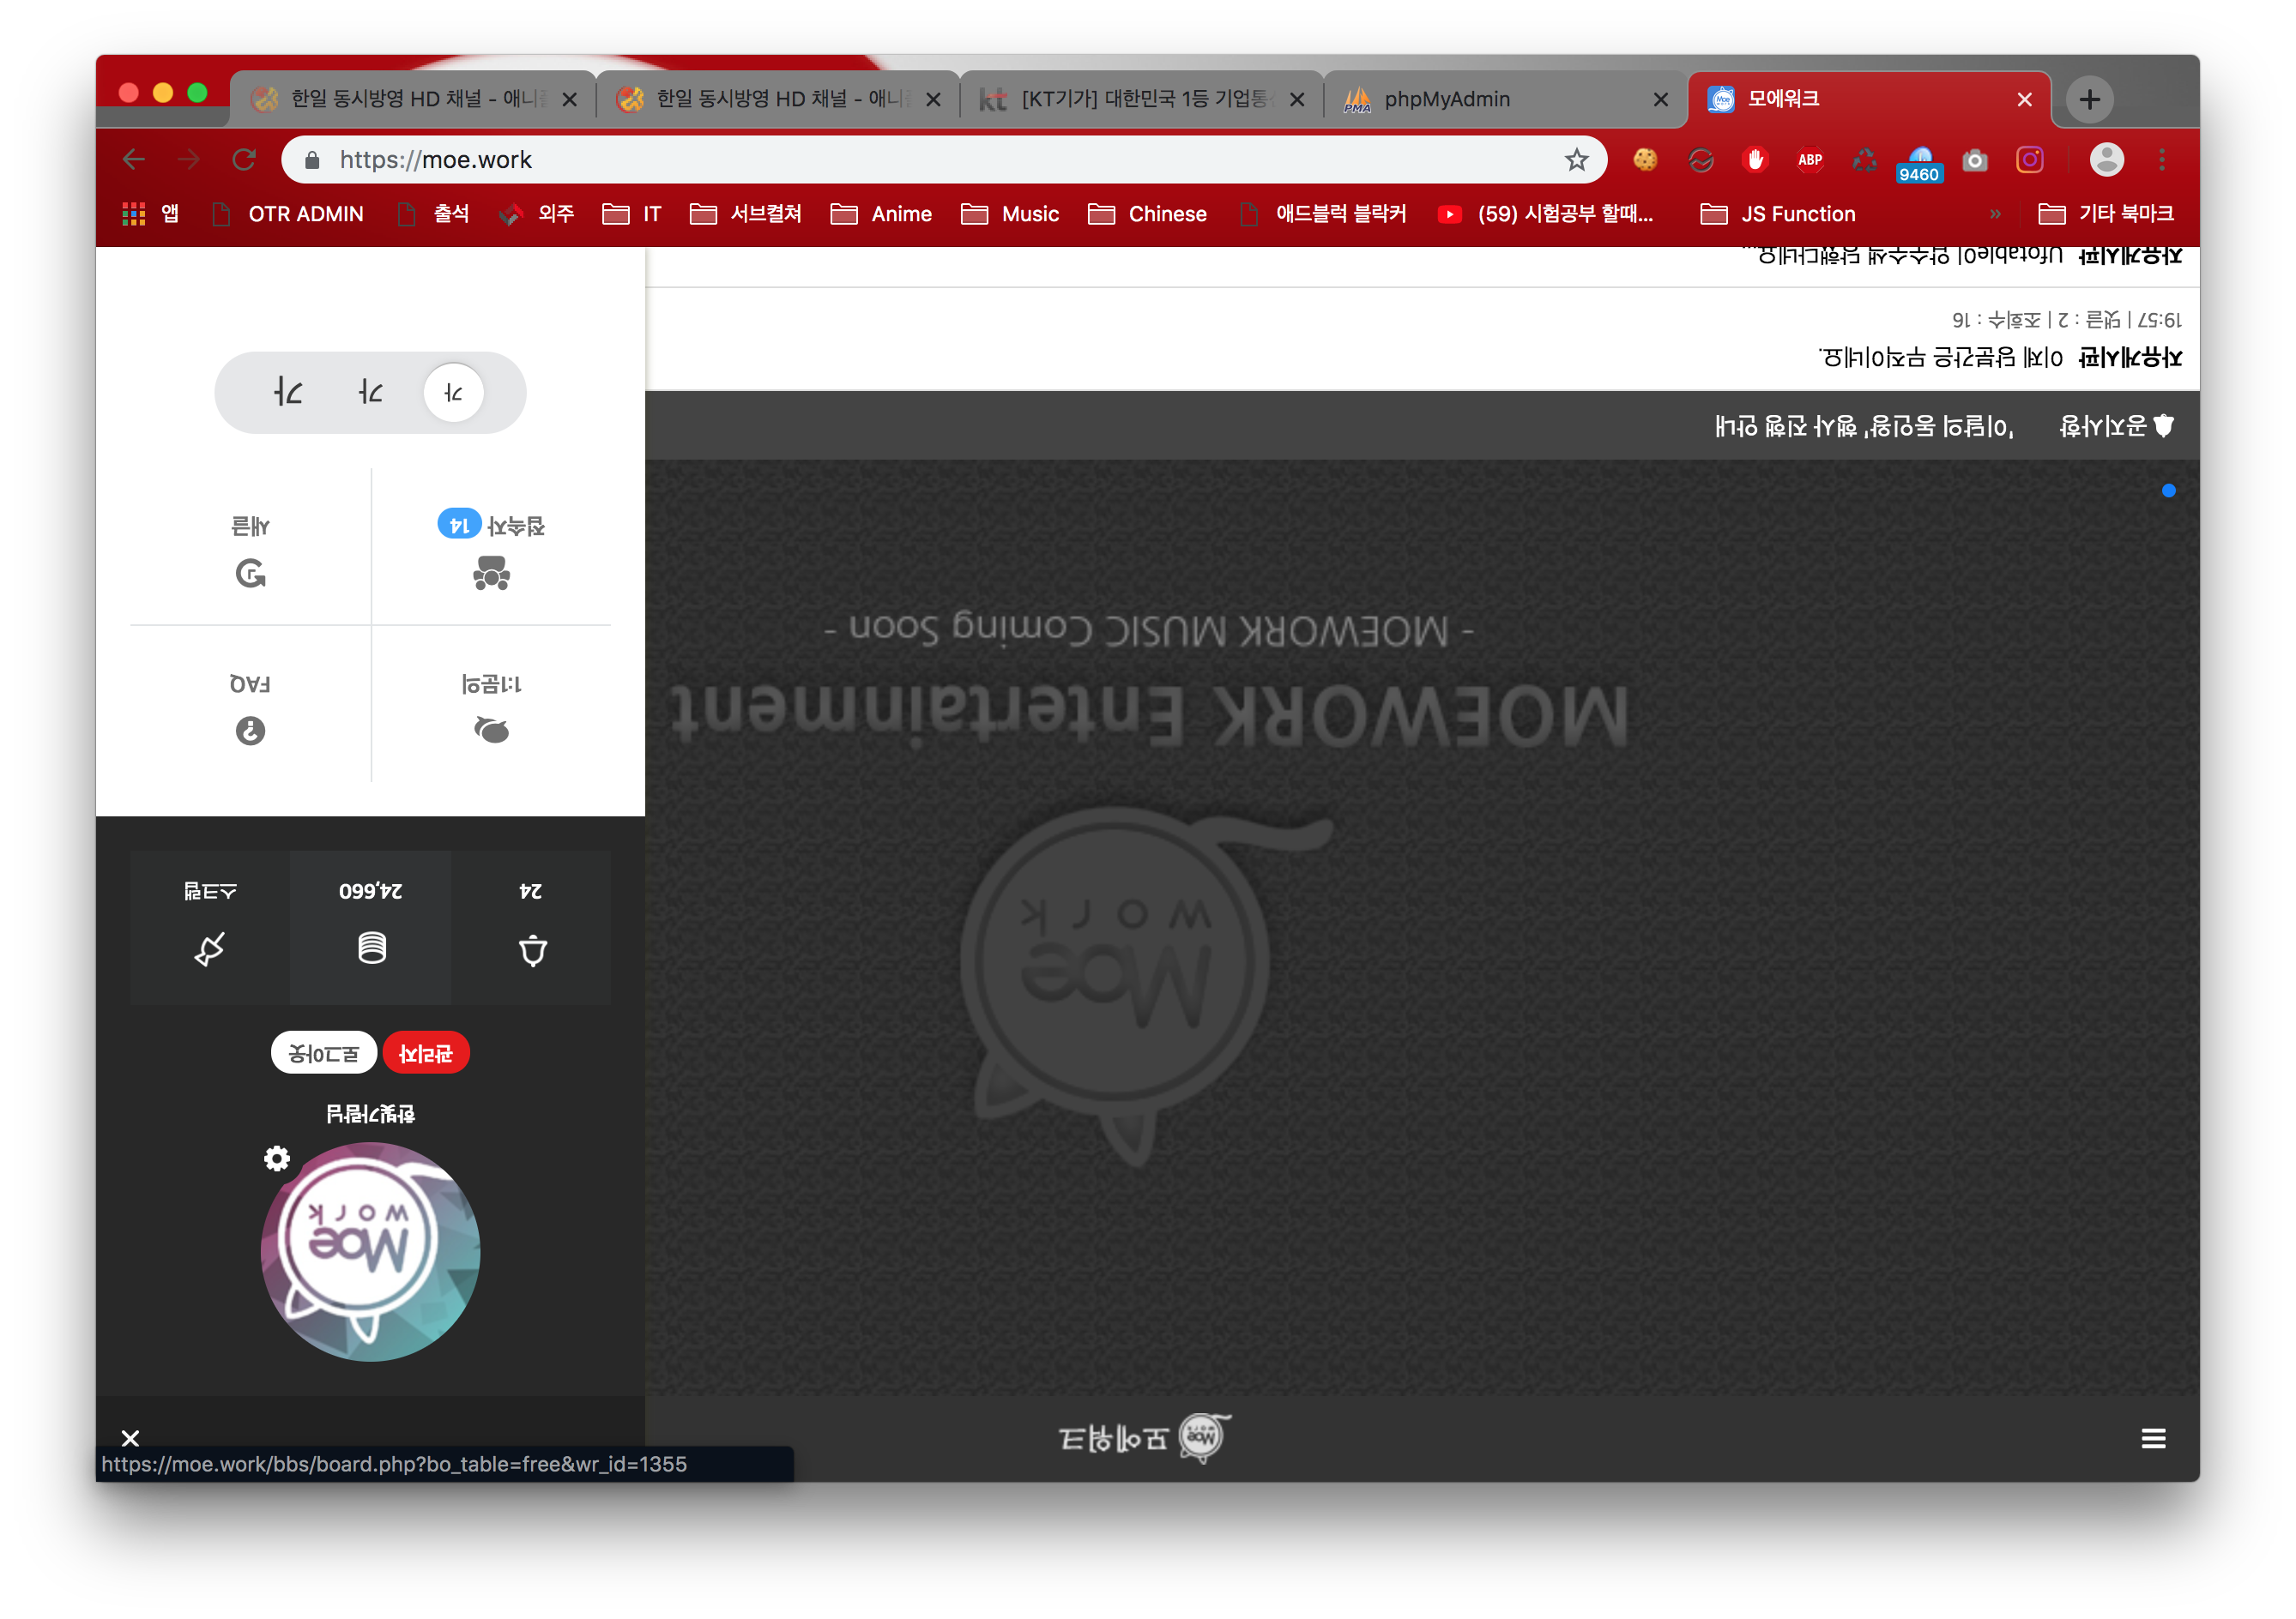
Task: Open the 1:1 inquiry chat icon
Action: 491,731
